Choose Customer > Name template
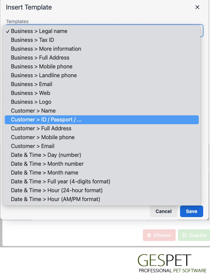 click(102, 111)
